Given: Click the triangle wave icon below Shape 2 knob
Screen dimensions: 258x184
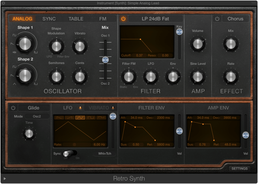Looking at the screenshot, I should [x=14, y=84].
